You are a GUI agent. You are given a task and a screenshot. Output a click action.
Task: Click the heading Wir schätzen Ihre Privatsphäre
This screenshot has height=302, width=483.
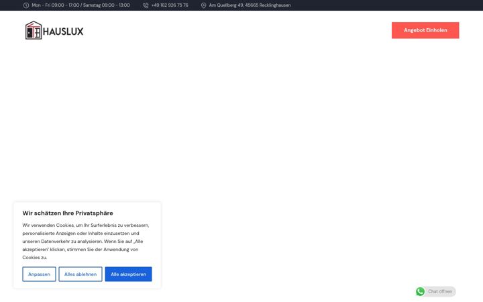(x=68, y=213)
